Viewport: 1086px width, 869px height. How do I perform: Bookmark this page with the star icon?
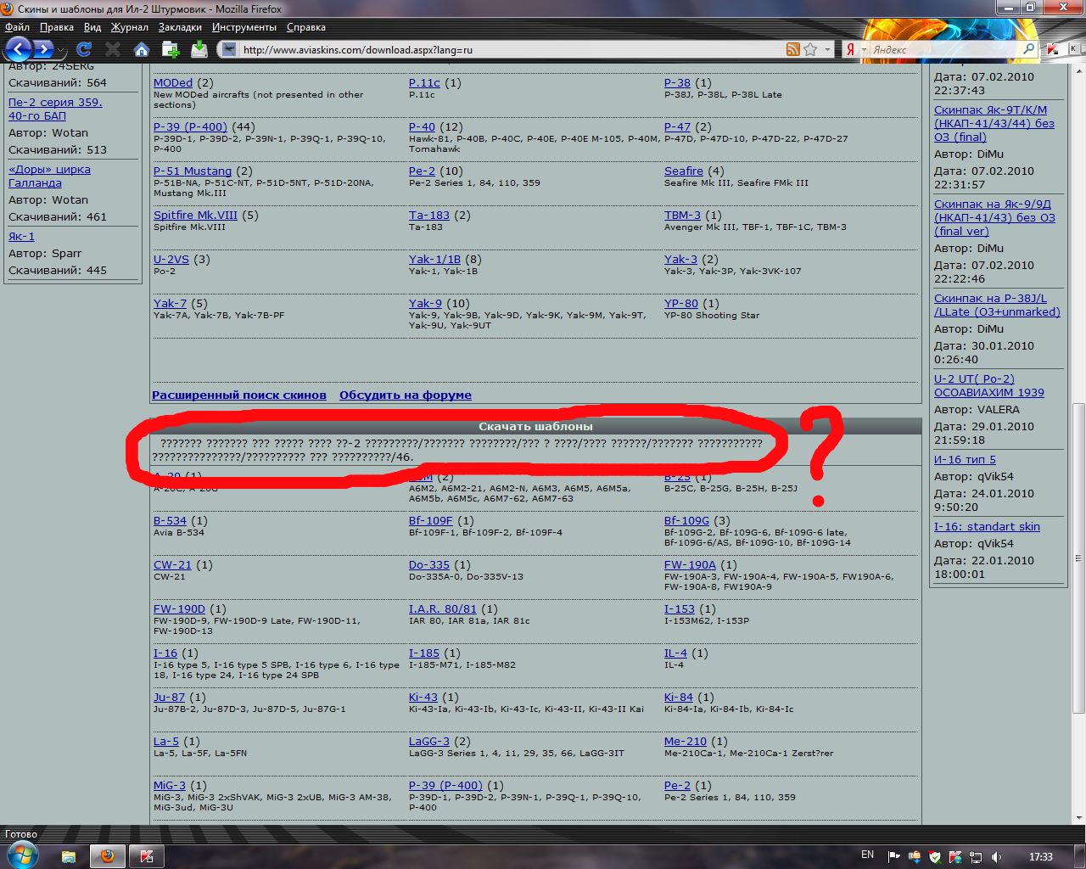point(810,49)
